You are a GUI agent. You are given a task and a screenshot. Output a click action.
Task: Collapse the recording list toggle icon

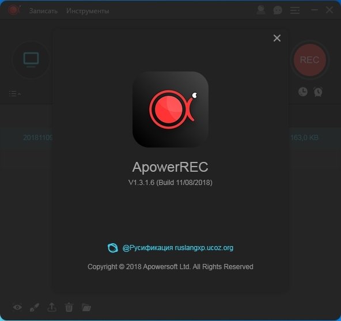pyautogui.click(x=15, y=93)
